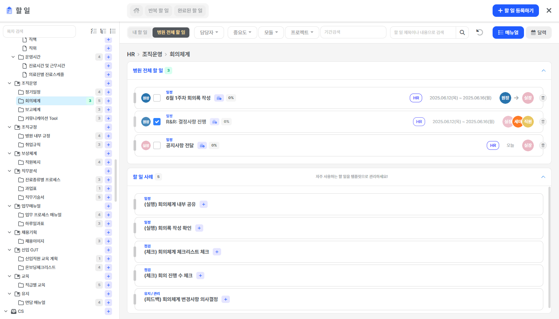This screenshot has height=319, width=559.
Task: Focus the 기간검색 date field
Action: [x=353, y=32]
